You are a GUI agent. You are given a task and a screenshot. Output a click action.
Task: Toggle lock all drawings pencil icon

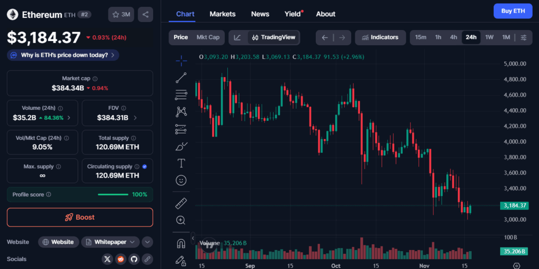click(181, 261)
